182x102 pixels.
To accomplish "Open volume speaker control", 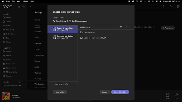I will tap(176, 95).
